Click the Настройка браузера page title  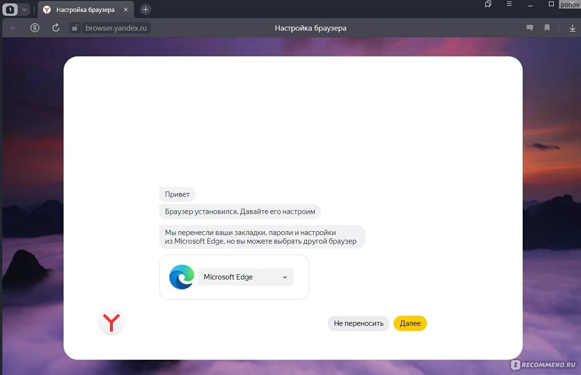click(310, 28)
